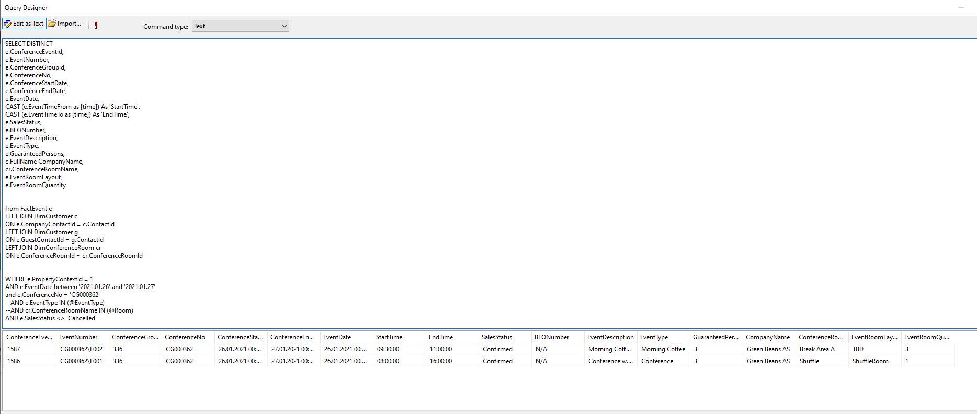Select the ConferenceGro... column header

135,337
